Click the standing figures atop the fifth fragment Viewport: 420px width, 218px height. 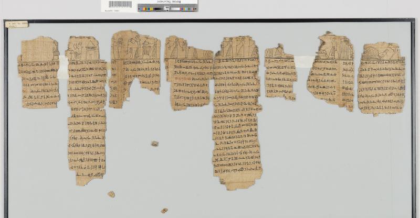[236, 48]
